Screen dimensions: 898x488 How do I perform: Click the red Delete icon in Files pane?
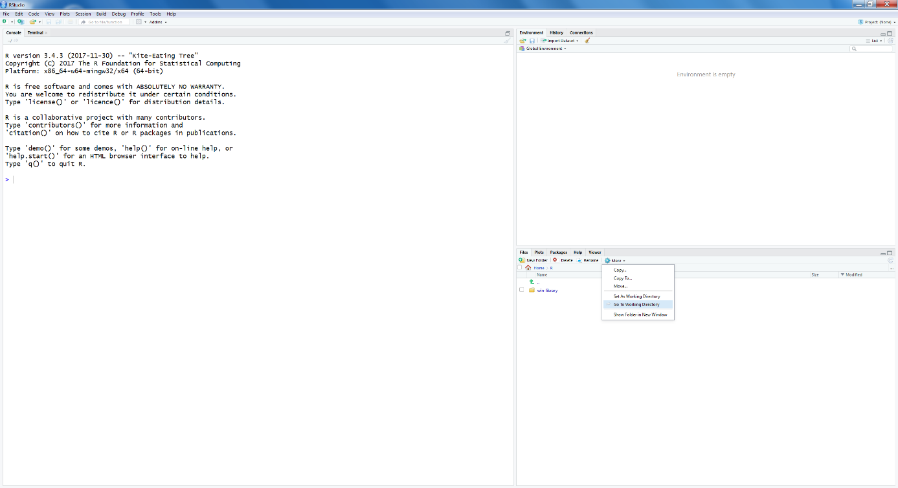(x=555, y=260)
